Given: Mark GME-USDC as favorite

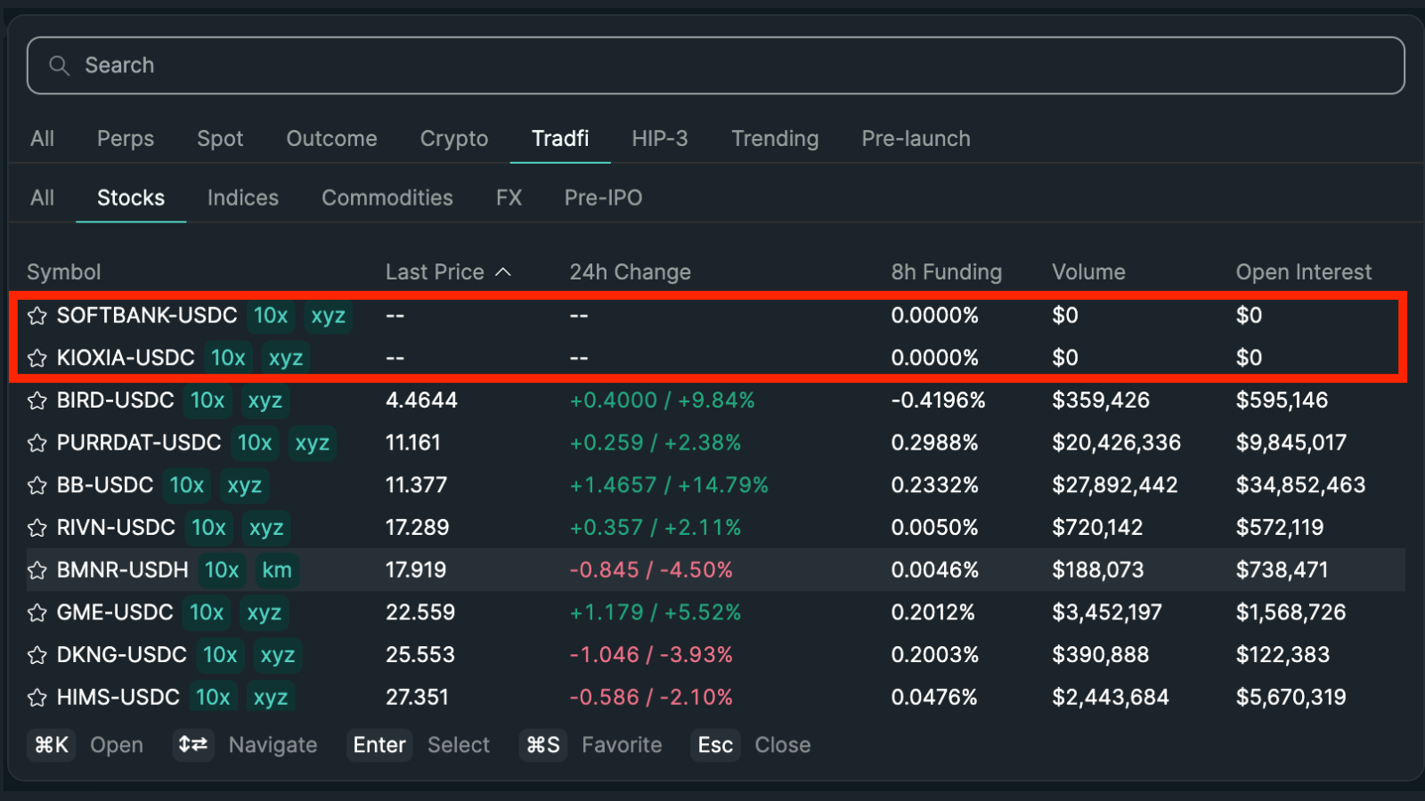Looking at the screenshot, I should coord(37,612).
